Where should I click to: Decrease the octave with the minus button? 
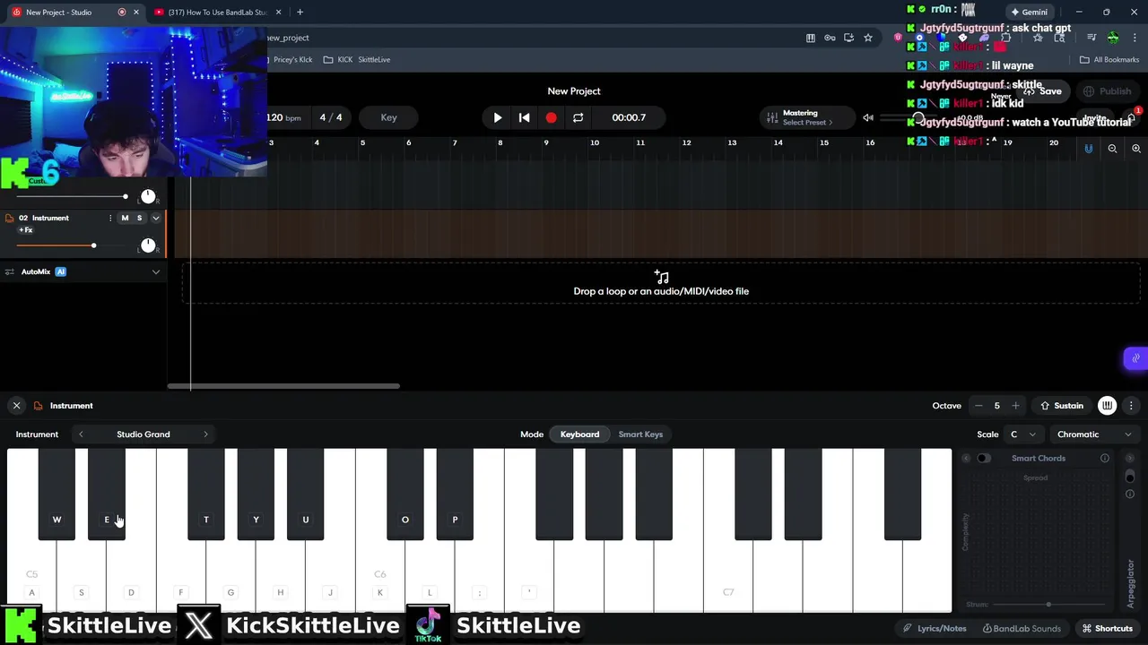coord(978,406)
